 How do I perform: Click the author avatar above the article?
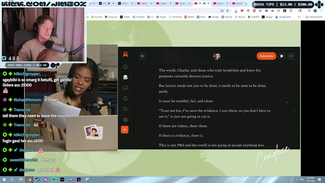[217, 56]
